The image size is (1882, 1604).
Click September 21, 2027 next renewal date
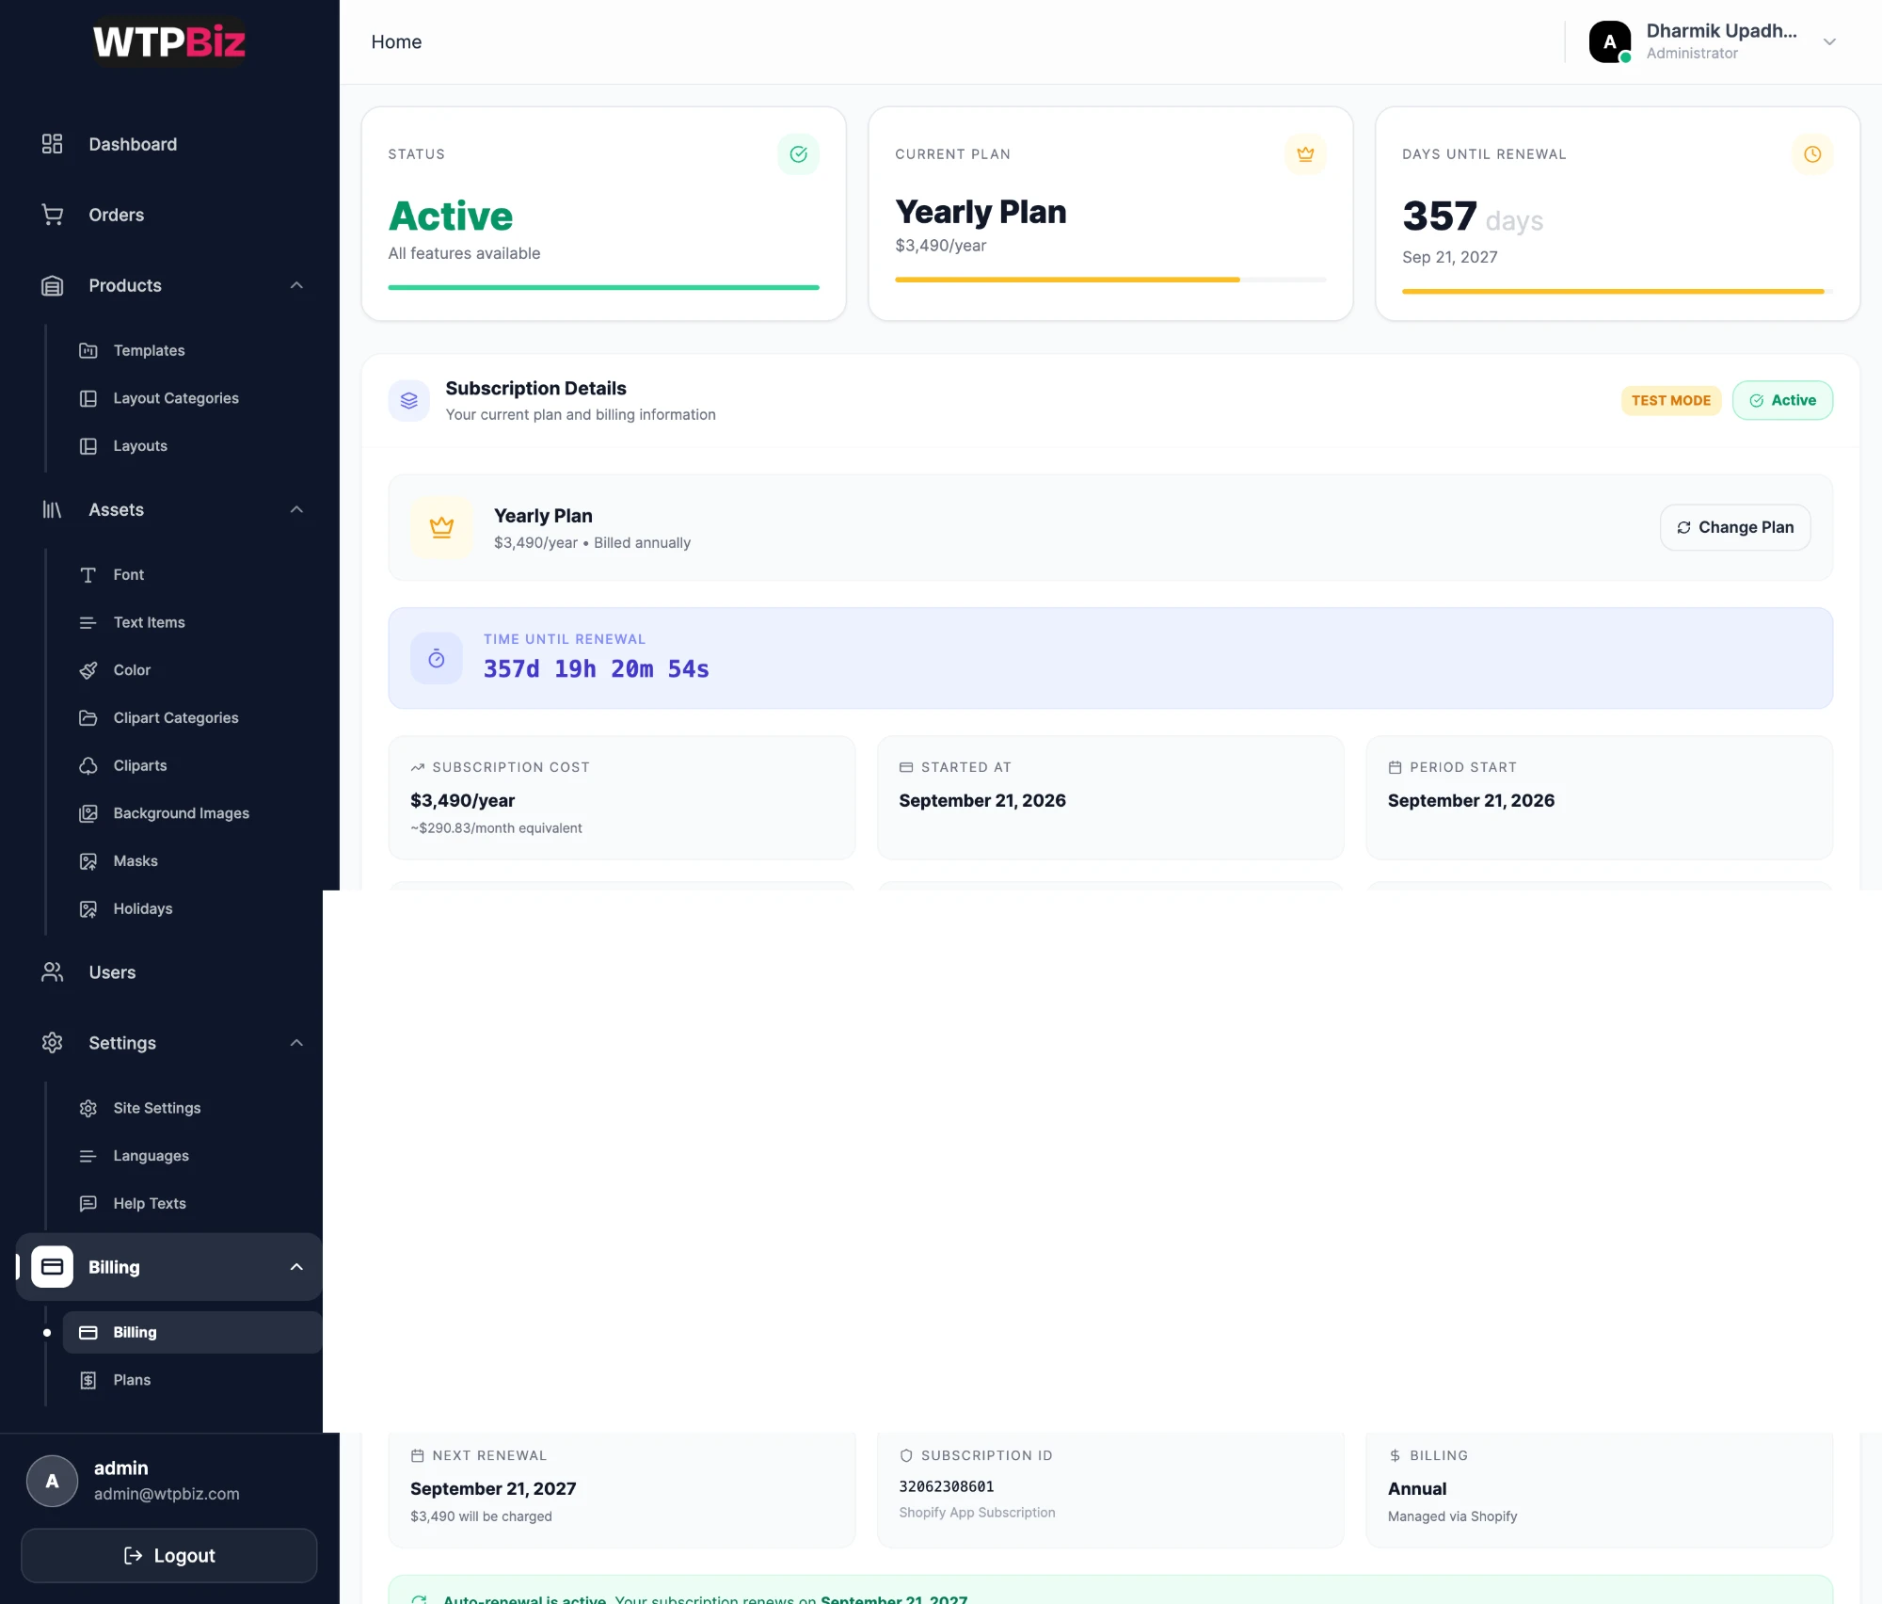tap(493, 1488)
